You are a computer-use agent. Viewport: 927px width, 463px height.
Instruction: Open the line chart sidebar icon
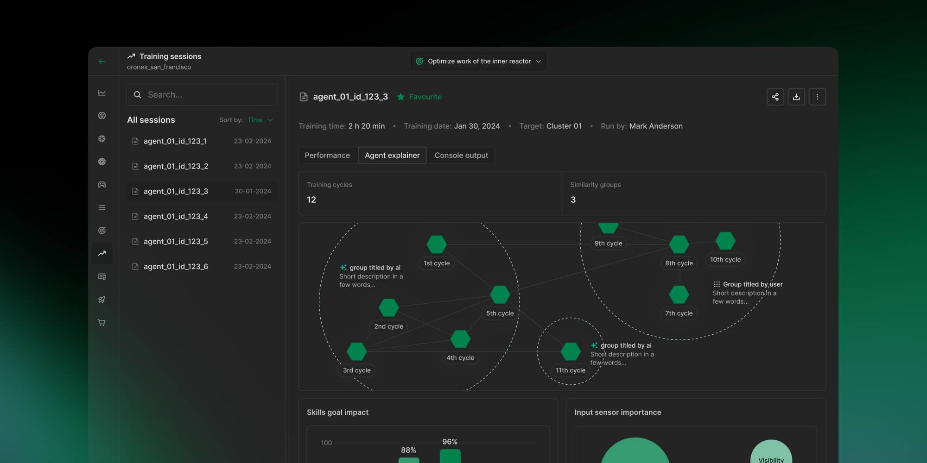102,93
